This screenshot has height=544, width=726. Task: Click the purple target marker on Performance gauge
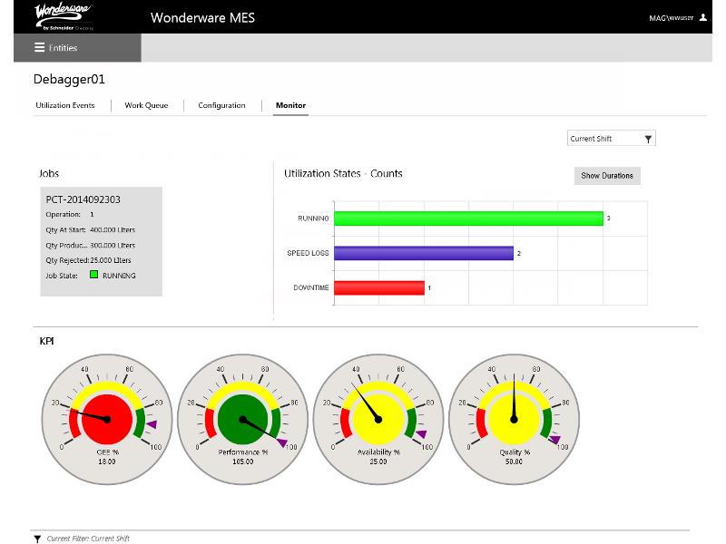(282, 442)
